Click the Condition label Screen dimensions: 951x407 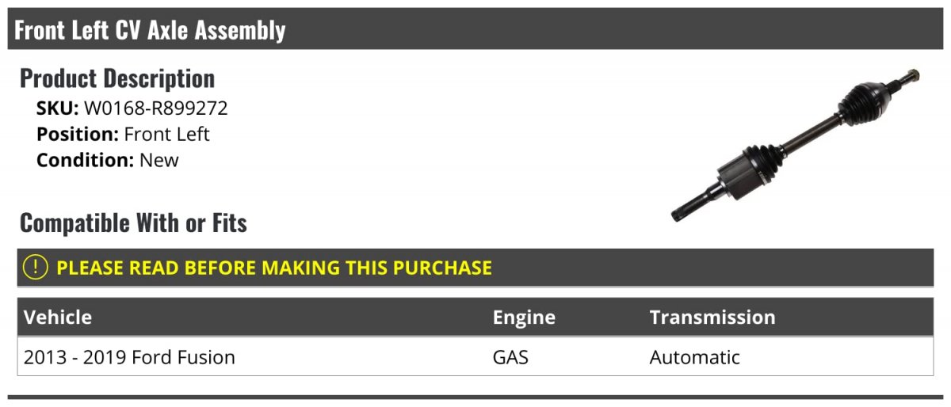85,160
